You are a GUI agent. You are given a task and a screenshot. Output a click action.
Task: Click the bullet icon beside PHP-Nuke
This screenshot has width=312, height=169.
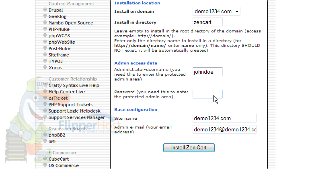tap(45, 29)
